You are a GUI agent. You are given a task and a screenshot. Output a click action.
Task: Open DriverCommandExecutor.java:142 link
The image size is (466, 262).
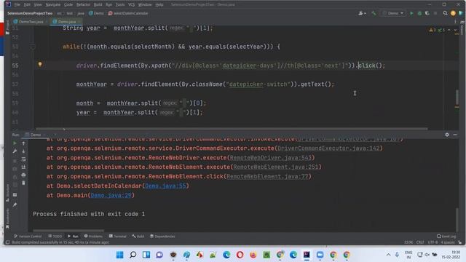328,148
